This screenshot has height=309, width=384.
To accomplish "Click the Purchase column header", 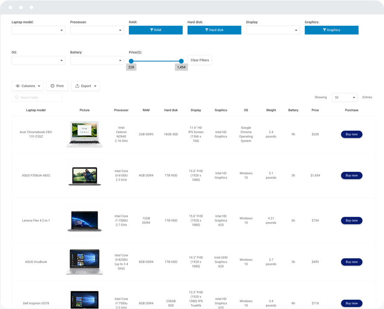I will (x=352, y=110).
